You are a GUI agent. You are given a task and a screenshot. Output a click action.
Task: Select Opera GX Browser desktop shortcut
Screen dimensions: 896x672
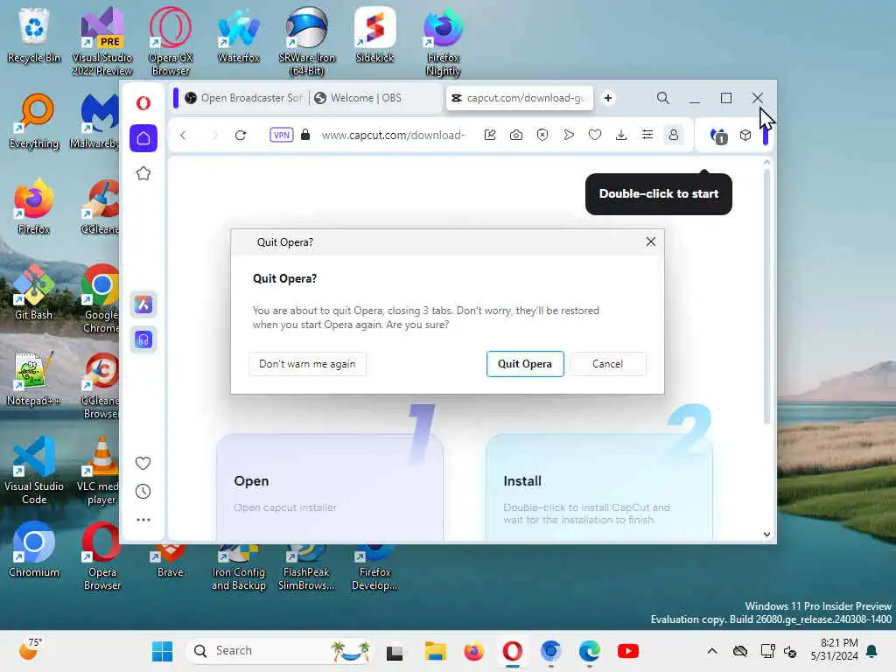point(171,42)
